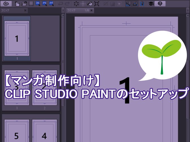The width and height of the screenshot is (190, 142).
Task: Select the Fill bucket icon
Action: [90, 4]
